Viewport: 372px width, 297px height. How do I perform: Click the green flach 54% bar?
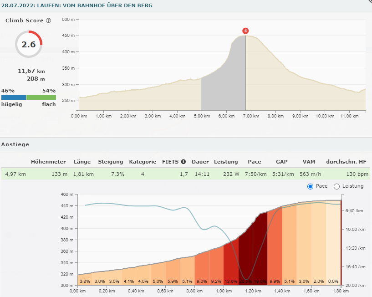[x=41, y=97]
